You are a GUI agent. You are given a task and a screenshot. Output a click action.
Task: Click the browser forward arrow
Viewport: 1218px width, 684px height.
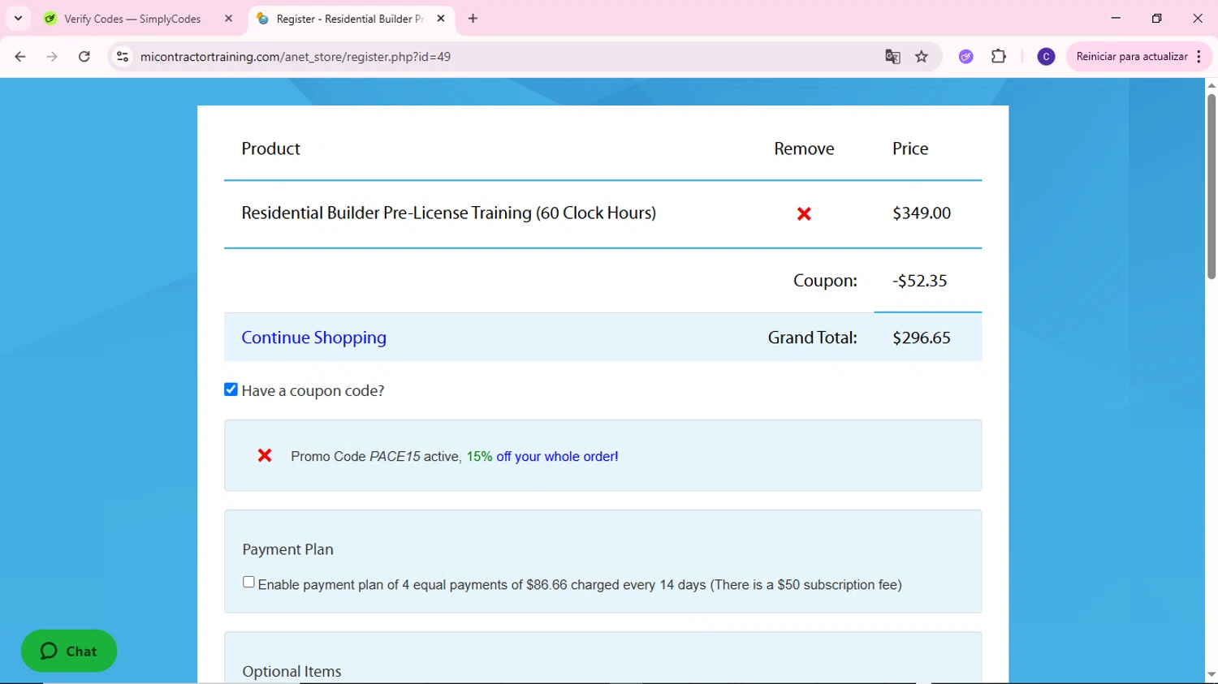(52, 57)
